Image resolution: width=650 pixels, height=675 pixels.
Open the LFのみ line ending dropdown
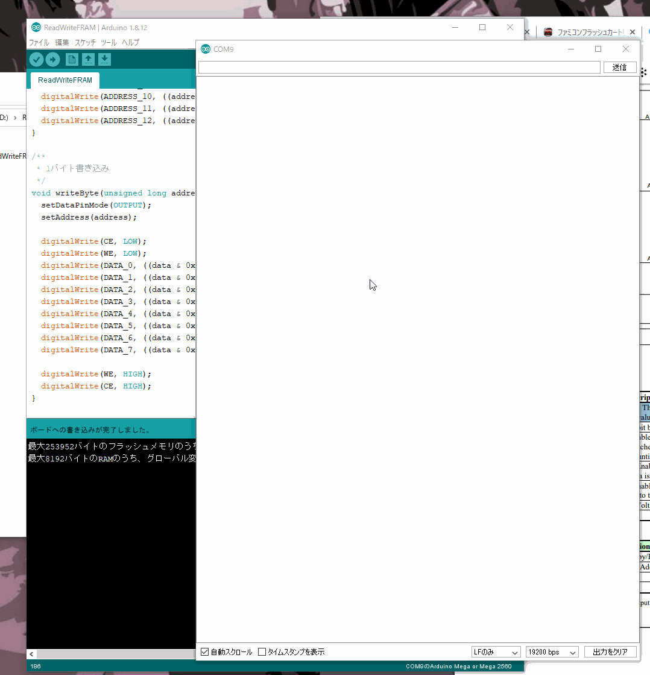(496, 652)
